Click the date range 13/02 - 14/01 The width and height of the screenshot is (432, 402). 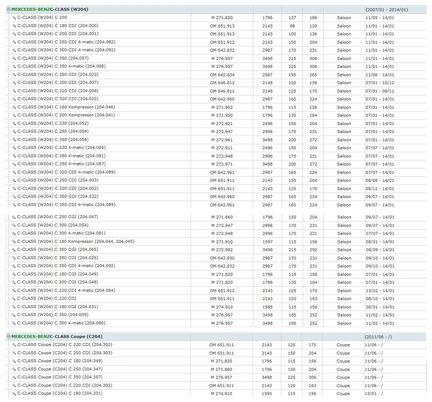pyautogui.click(x=380, y=290)
